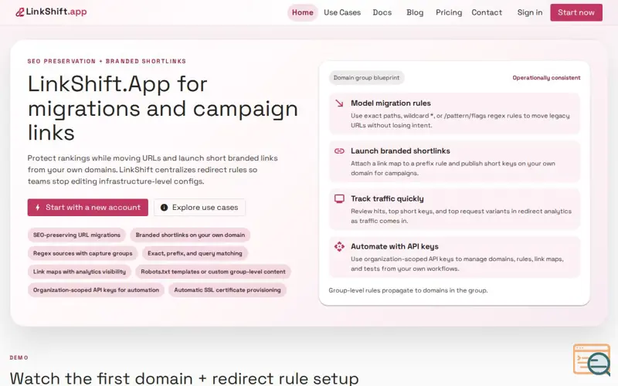Screen dimensions: 618x386
Task: Click the info icon beside Explore use cases
Action: click(x=164, y=207)
